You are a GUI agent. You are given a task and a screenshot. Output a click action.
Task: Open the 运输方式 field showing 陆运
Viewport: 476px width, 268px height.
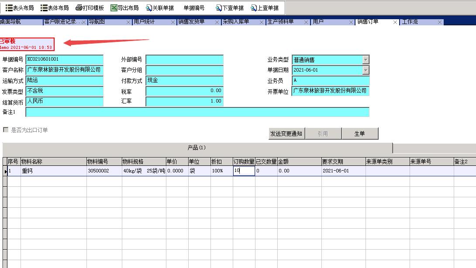[x=65, y=80]
